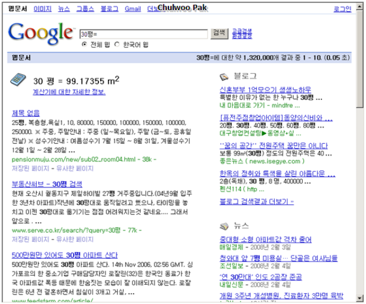366x304 pixels.
Task: Open the 신혼부부 1억모으기 생생노하우 blog link
Action: coord(265,89)
